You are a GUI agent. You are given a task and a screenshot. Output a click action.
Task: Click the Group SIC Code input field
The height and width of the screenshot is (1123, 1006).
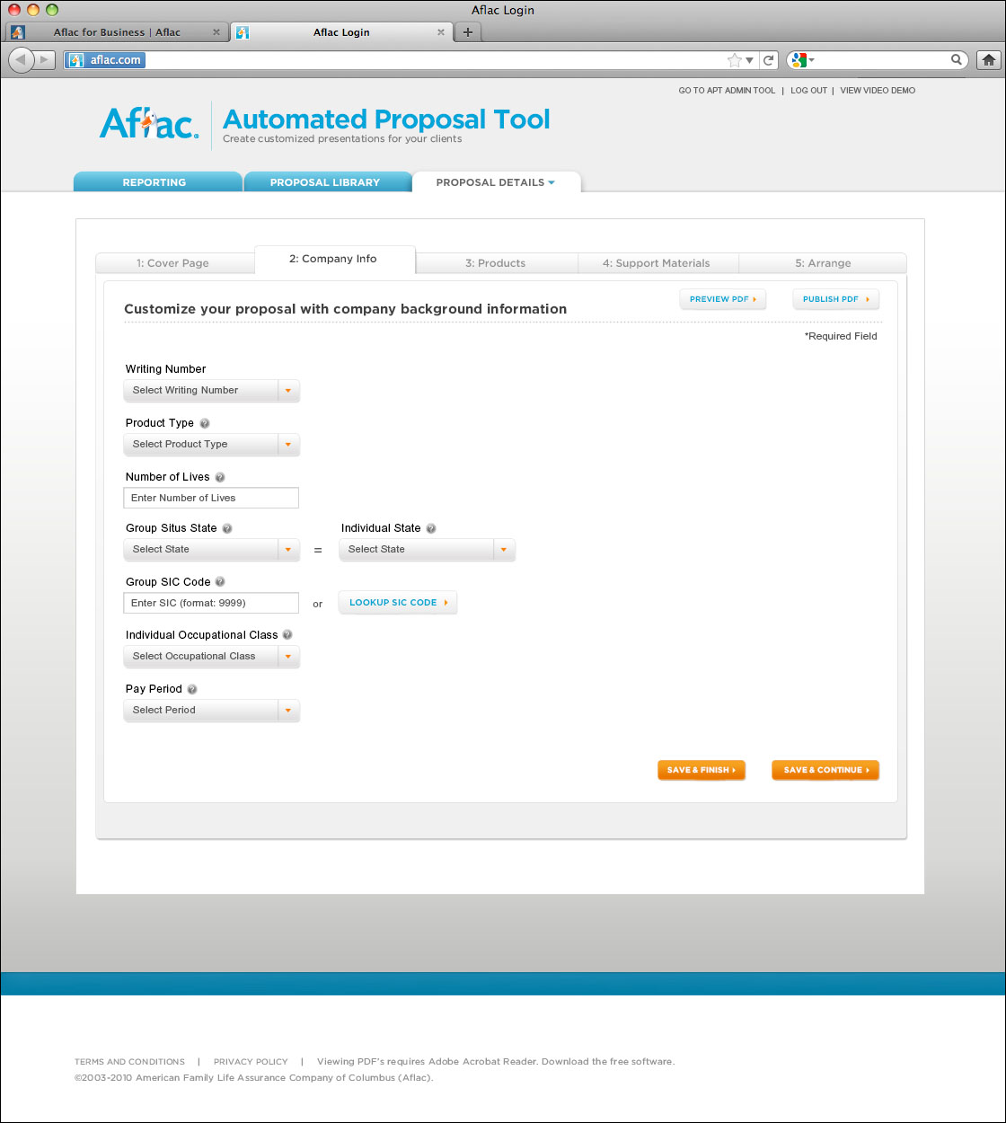point(211,603)
